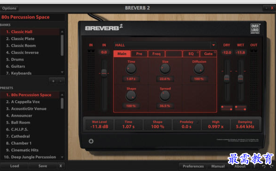Viewport: 276px width, 171px height.
Task: Select the A Cappella Vox preset
Action: (x=30, y=102)
